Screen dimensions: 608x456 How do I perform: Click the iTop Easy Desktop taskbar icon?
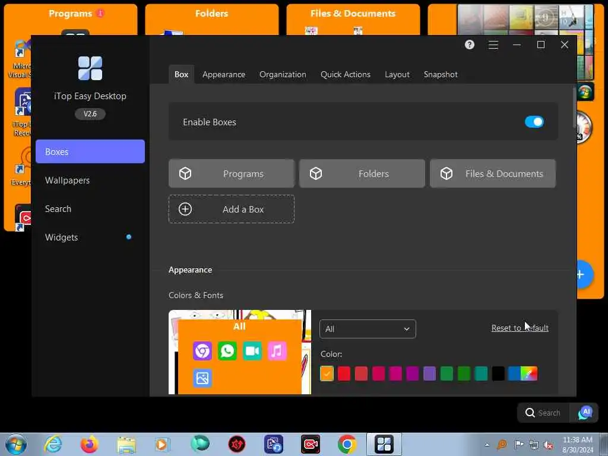coord(384,444)
